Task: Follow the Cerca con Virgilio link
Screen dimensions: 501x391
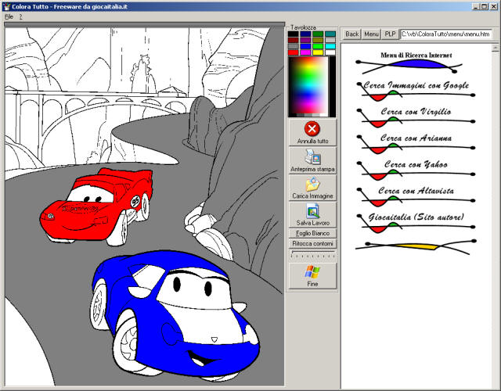Action: coord(416,111)
